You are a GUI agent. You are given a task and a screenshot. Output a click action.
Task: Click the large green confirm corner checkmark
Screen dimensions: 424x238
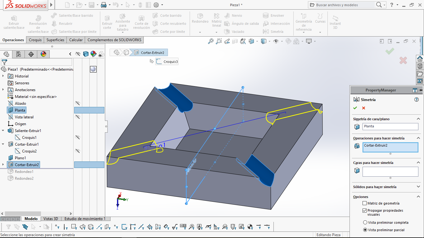[x=390, y=51]
